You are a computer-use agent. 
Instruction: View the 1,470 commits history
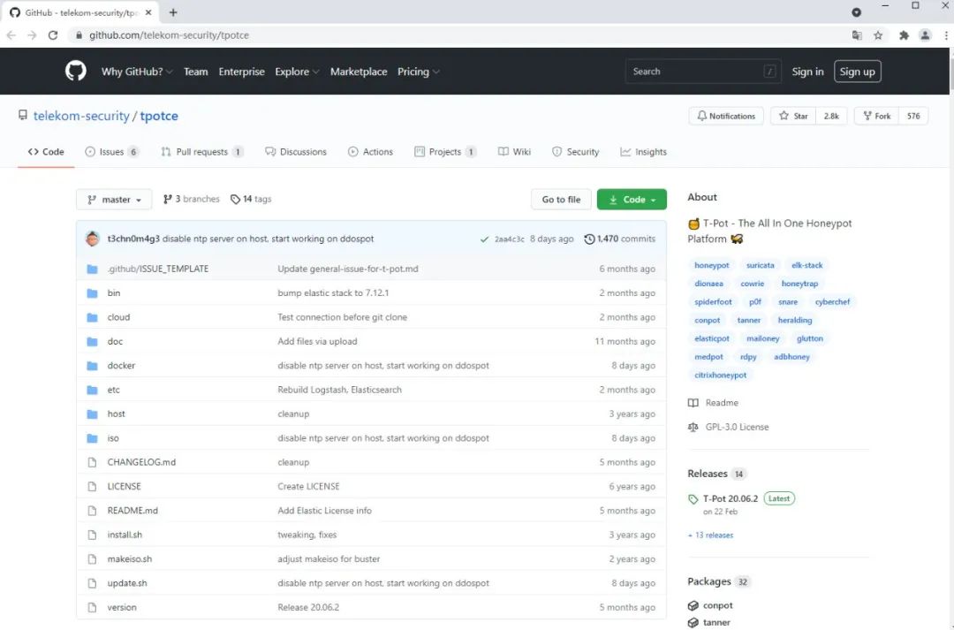(x=620, y=239)
